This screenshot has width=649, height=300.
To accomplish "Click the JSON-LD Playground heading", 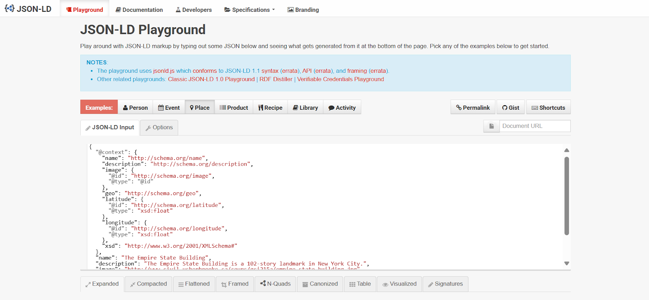I will click(143, 30).
